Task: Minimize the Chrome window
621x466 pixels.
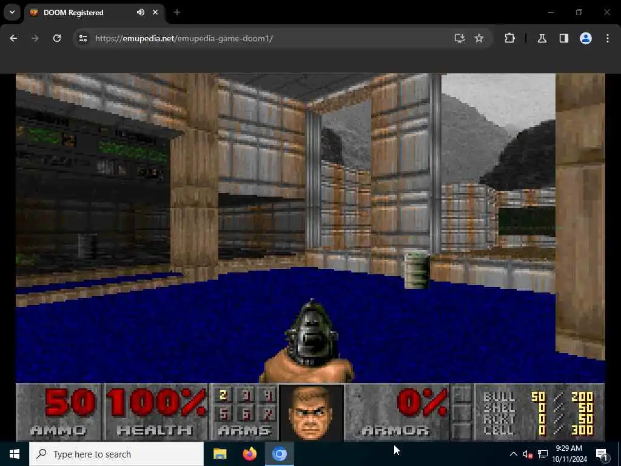Action: tap(551, 12)
